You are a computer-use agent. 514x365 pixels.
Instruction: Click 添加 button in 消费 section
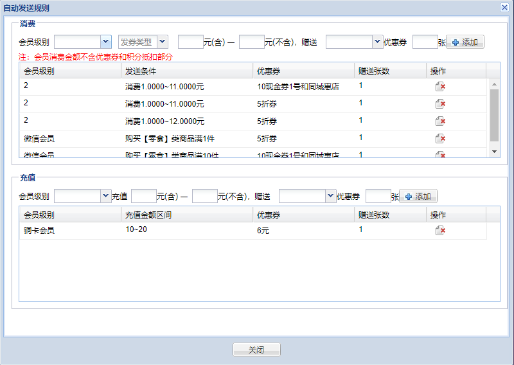pos(465,42)
